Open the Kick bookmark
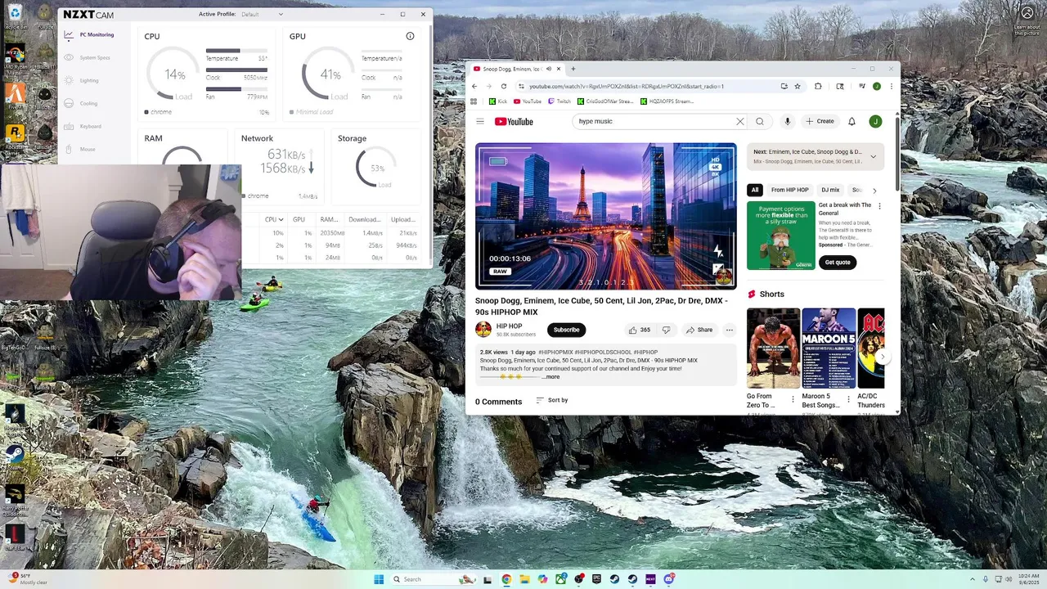The image size is (1047, 589). click(498, 101)
